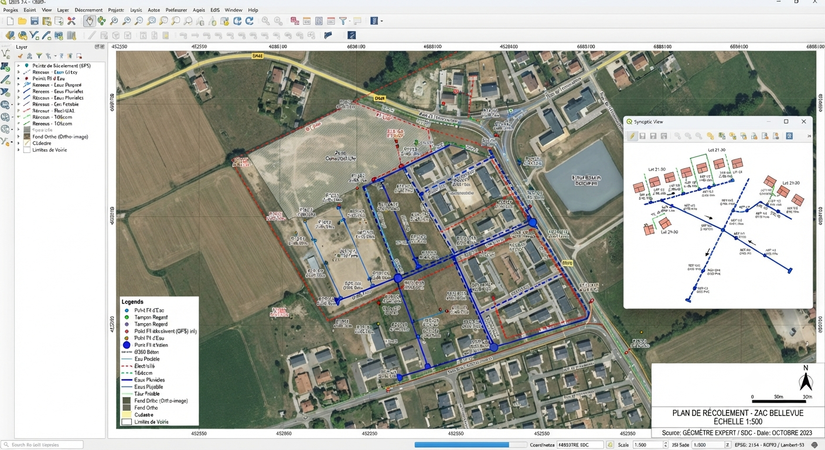Expand the Limites de Voirie layer
Image resolution: width=825 pixels, height=450 pixels.
pos(19,150)
